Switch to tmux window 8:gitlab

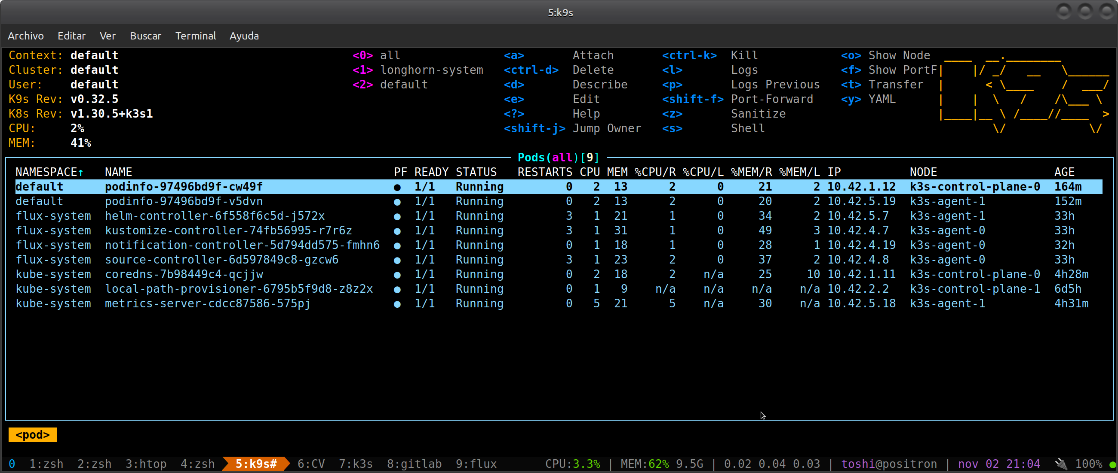tap(414, 464)
